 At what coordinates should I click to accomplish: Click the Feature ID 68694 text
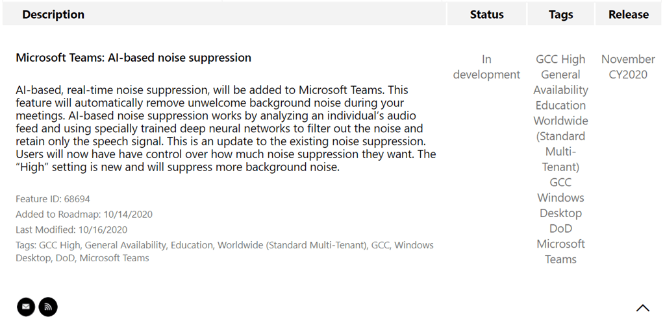[x=53, y=199]
